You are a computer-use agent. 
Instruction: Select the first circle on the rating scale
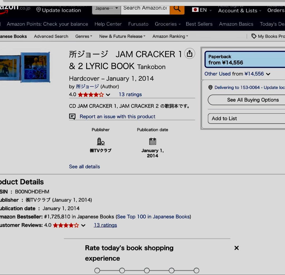(x=97, y=270)
